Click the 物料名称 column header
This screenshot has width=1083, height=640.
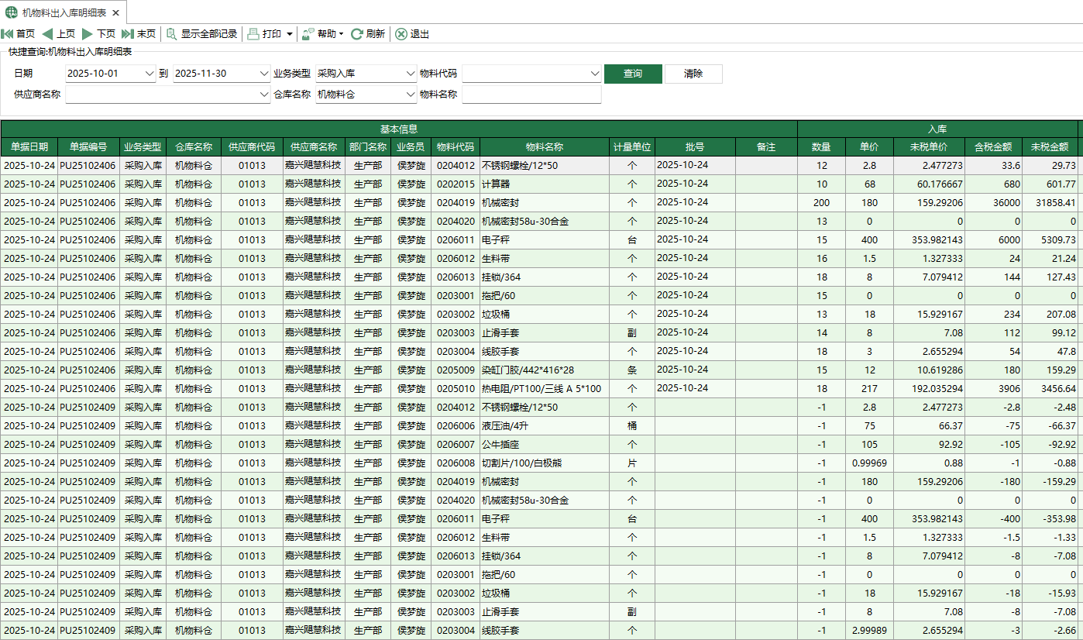(x=544, y=147)
